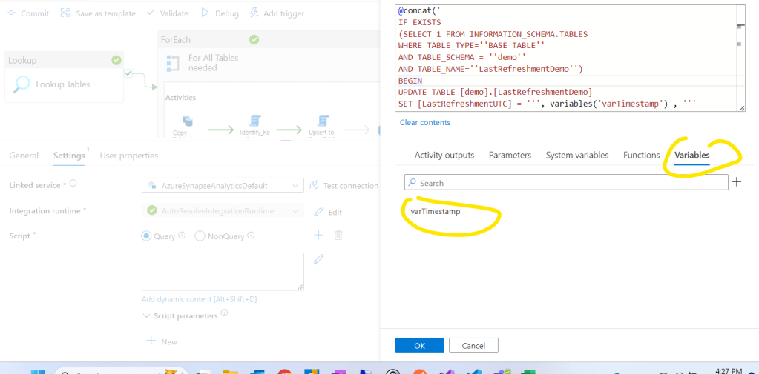Click the plus icon to add a script

(318, 236)
